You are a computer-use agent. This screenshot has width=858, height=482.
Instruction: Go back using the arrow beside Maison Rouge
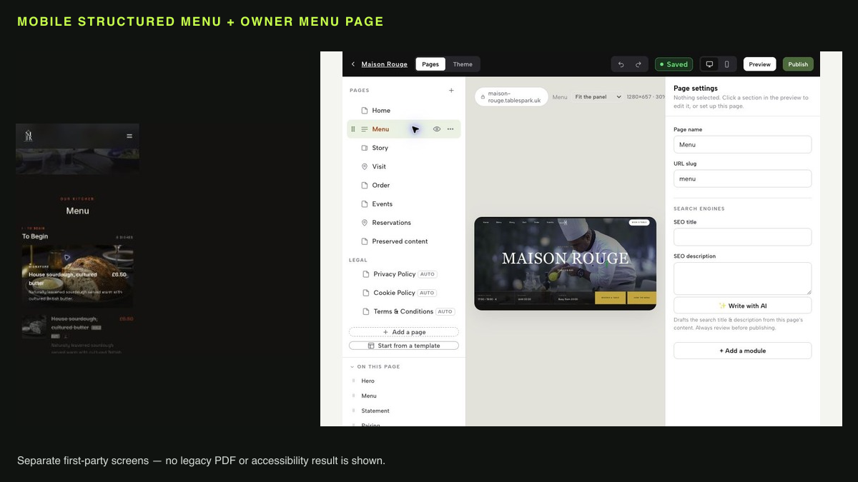pyautogui.click(x=353, y=64)
